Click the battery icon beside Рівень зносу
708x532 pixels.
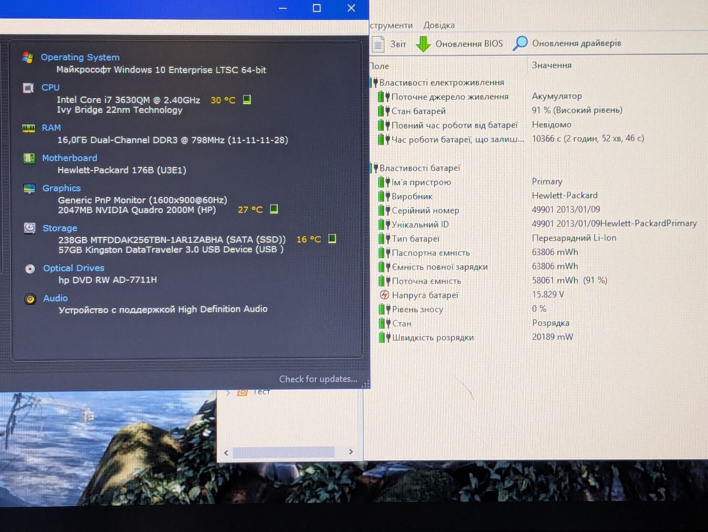pyautogui.click(x=384, y=309)
